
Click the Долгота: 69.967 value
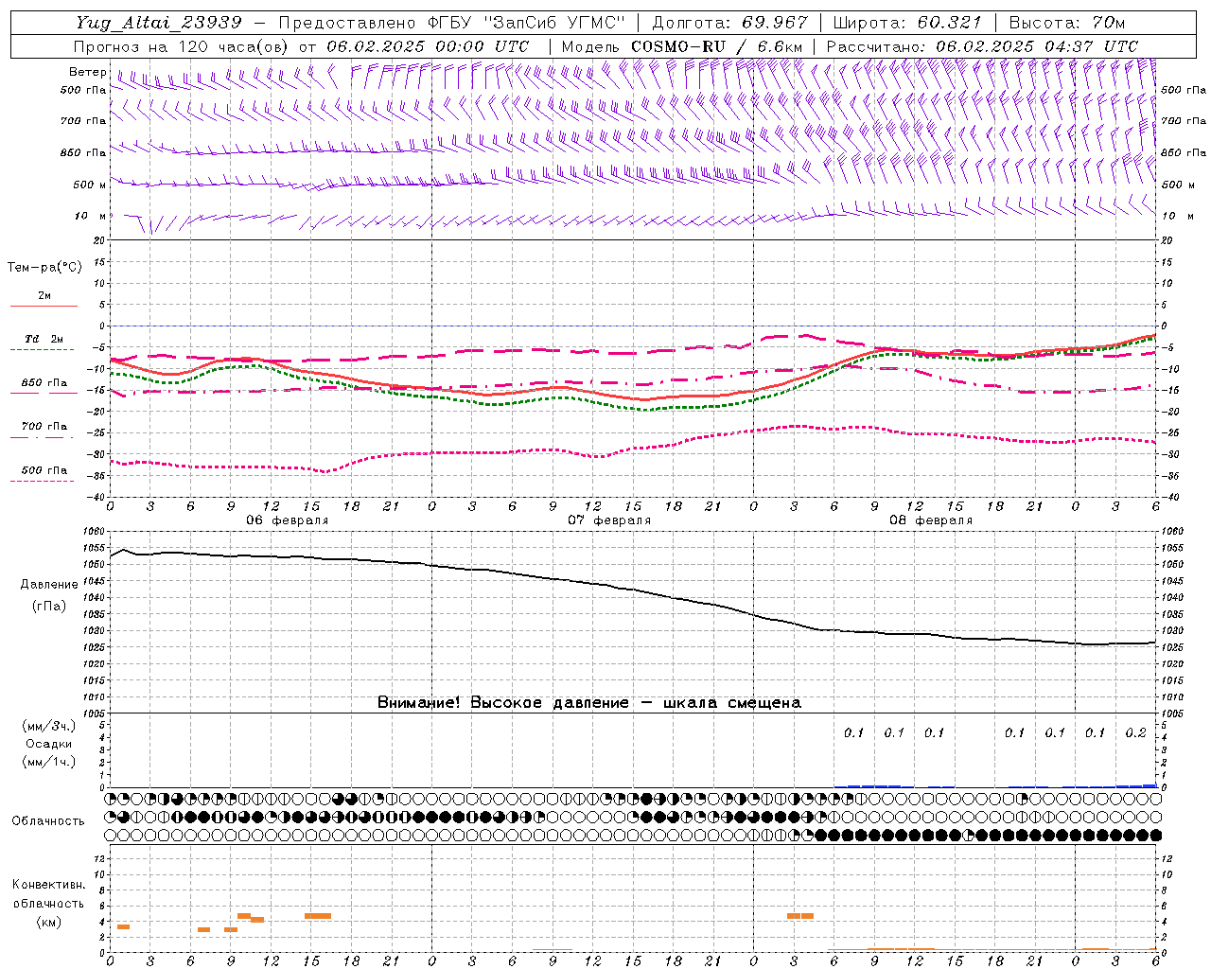730,23
